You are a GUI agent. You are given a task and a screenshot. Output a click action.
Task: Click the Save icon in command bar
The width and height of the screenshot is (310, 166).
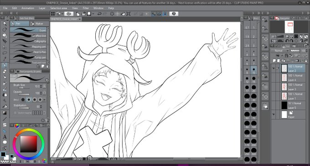point(89,14)
